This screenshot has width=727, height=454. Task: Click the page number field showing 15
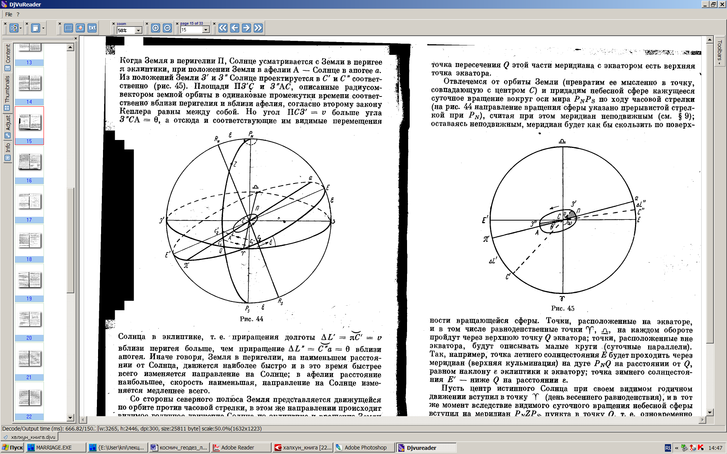[x=192, y=30]
